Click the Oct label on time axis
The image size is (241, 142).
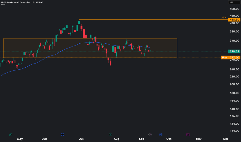click(169, 139)
